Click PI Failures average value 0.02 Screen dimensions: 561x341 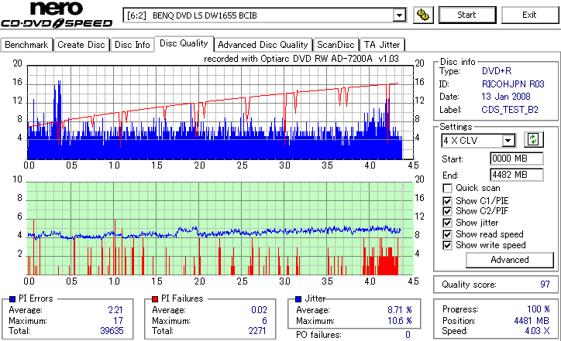tap(259, 310)
